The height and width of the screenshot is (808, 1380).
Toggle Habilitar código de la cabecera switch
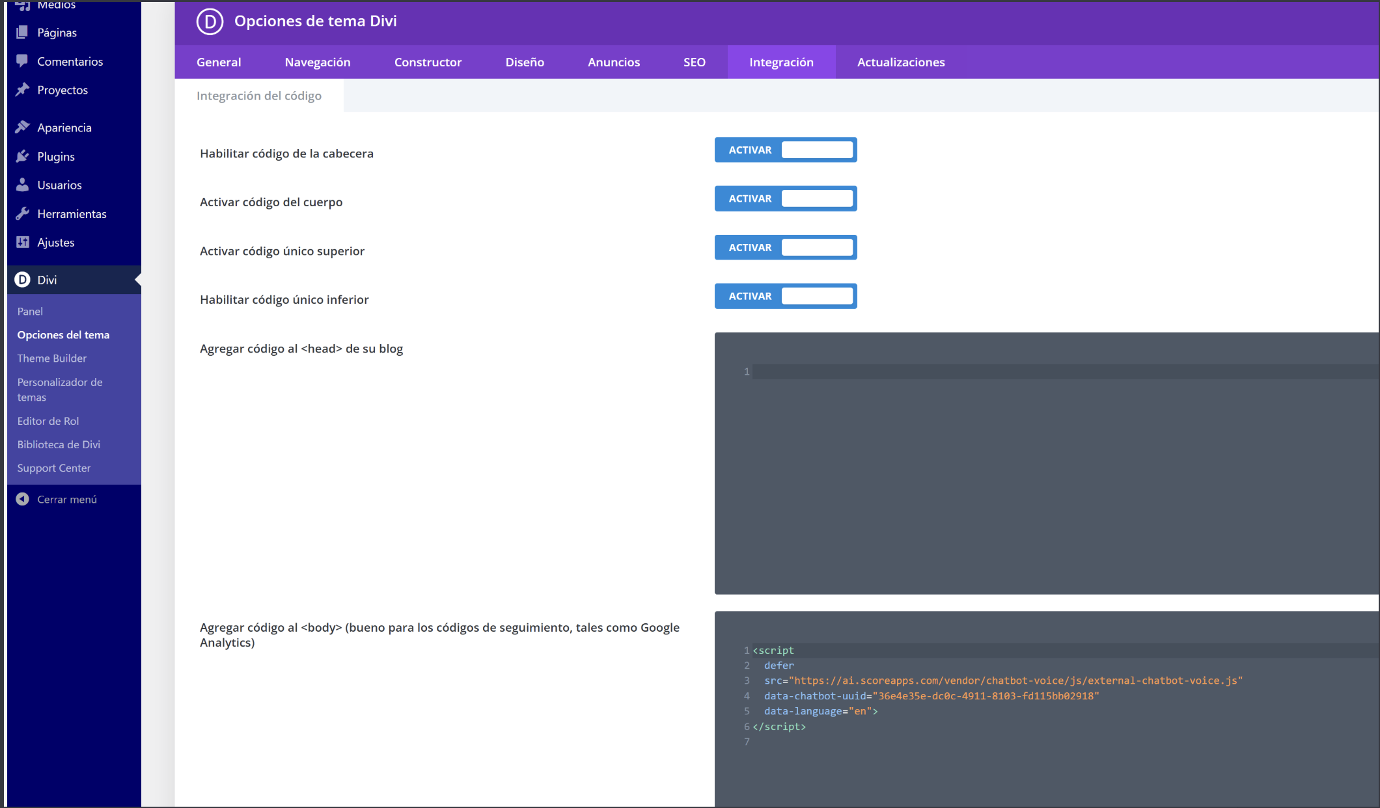click(785, 150)
